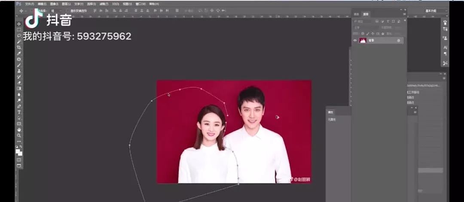
Task: Open the 滤镜(T) menu
Action: click(x=103, y=4)
